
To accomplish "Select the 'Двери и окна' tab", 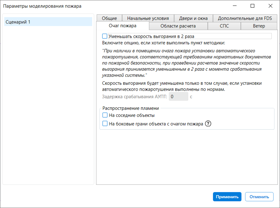I will [x=193, y=18].
